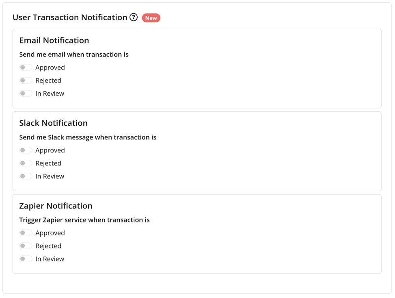Turn on Zapier service for Rejected transactions

tap(26, 246)
